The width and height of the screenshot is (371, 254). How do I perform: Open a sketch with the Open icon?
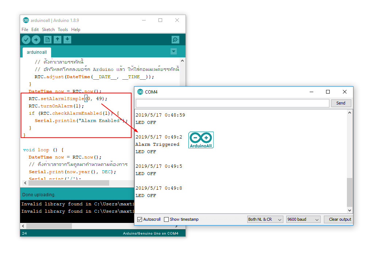pos(57,40)
